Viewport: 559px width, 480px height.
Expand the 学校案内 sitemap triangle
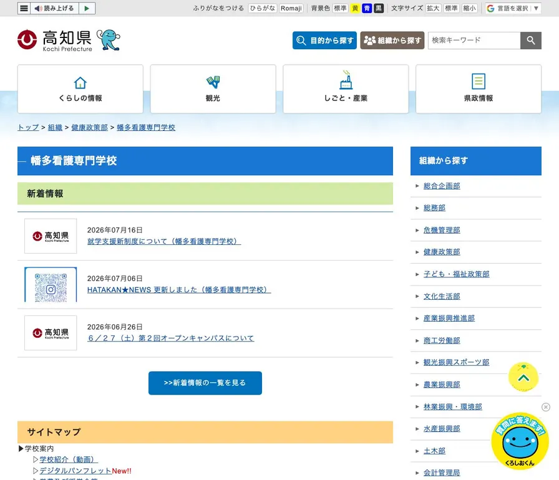click(21, 449)
